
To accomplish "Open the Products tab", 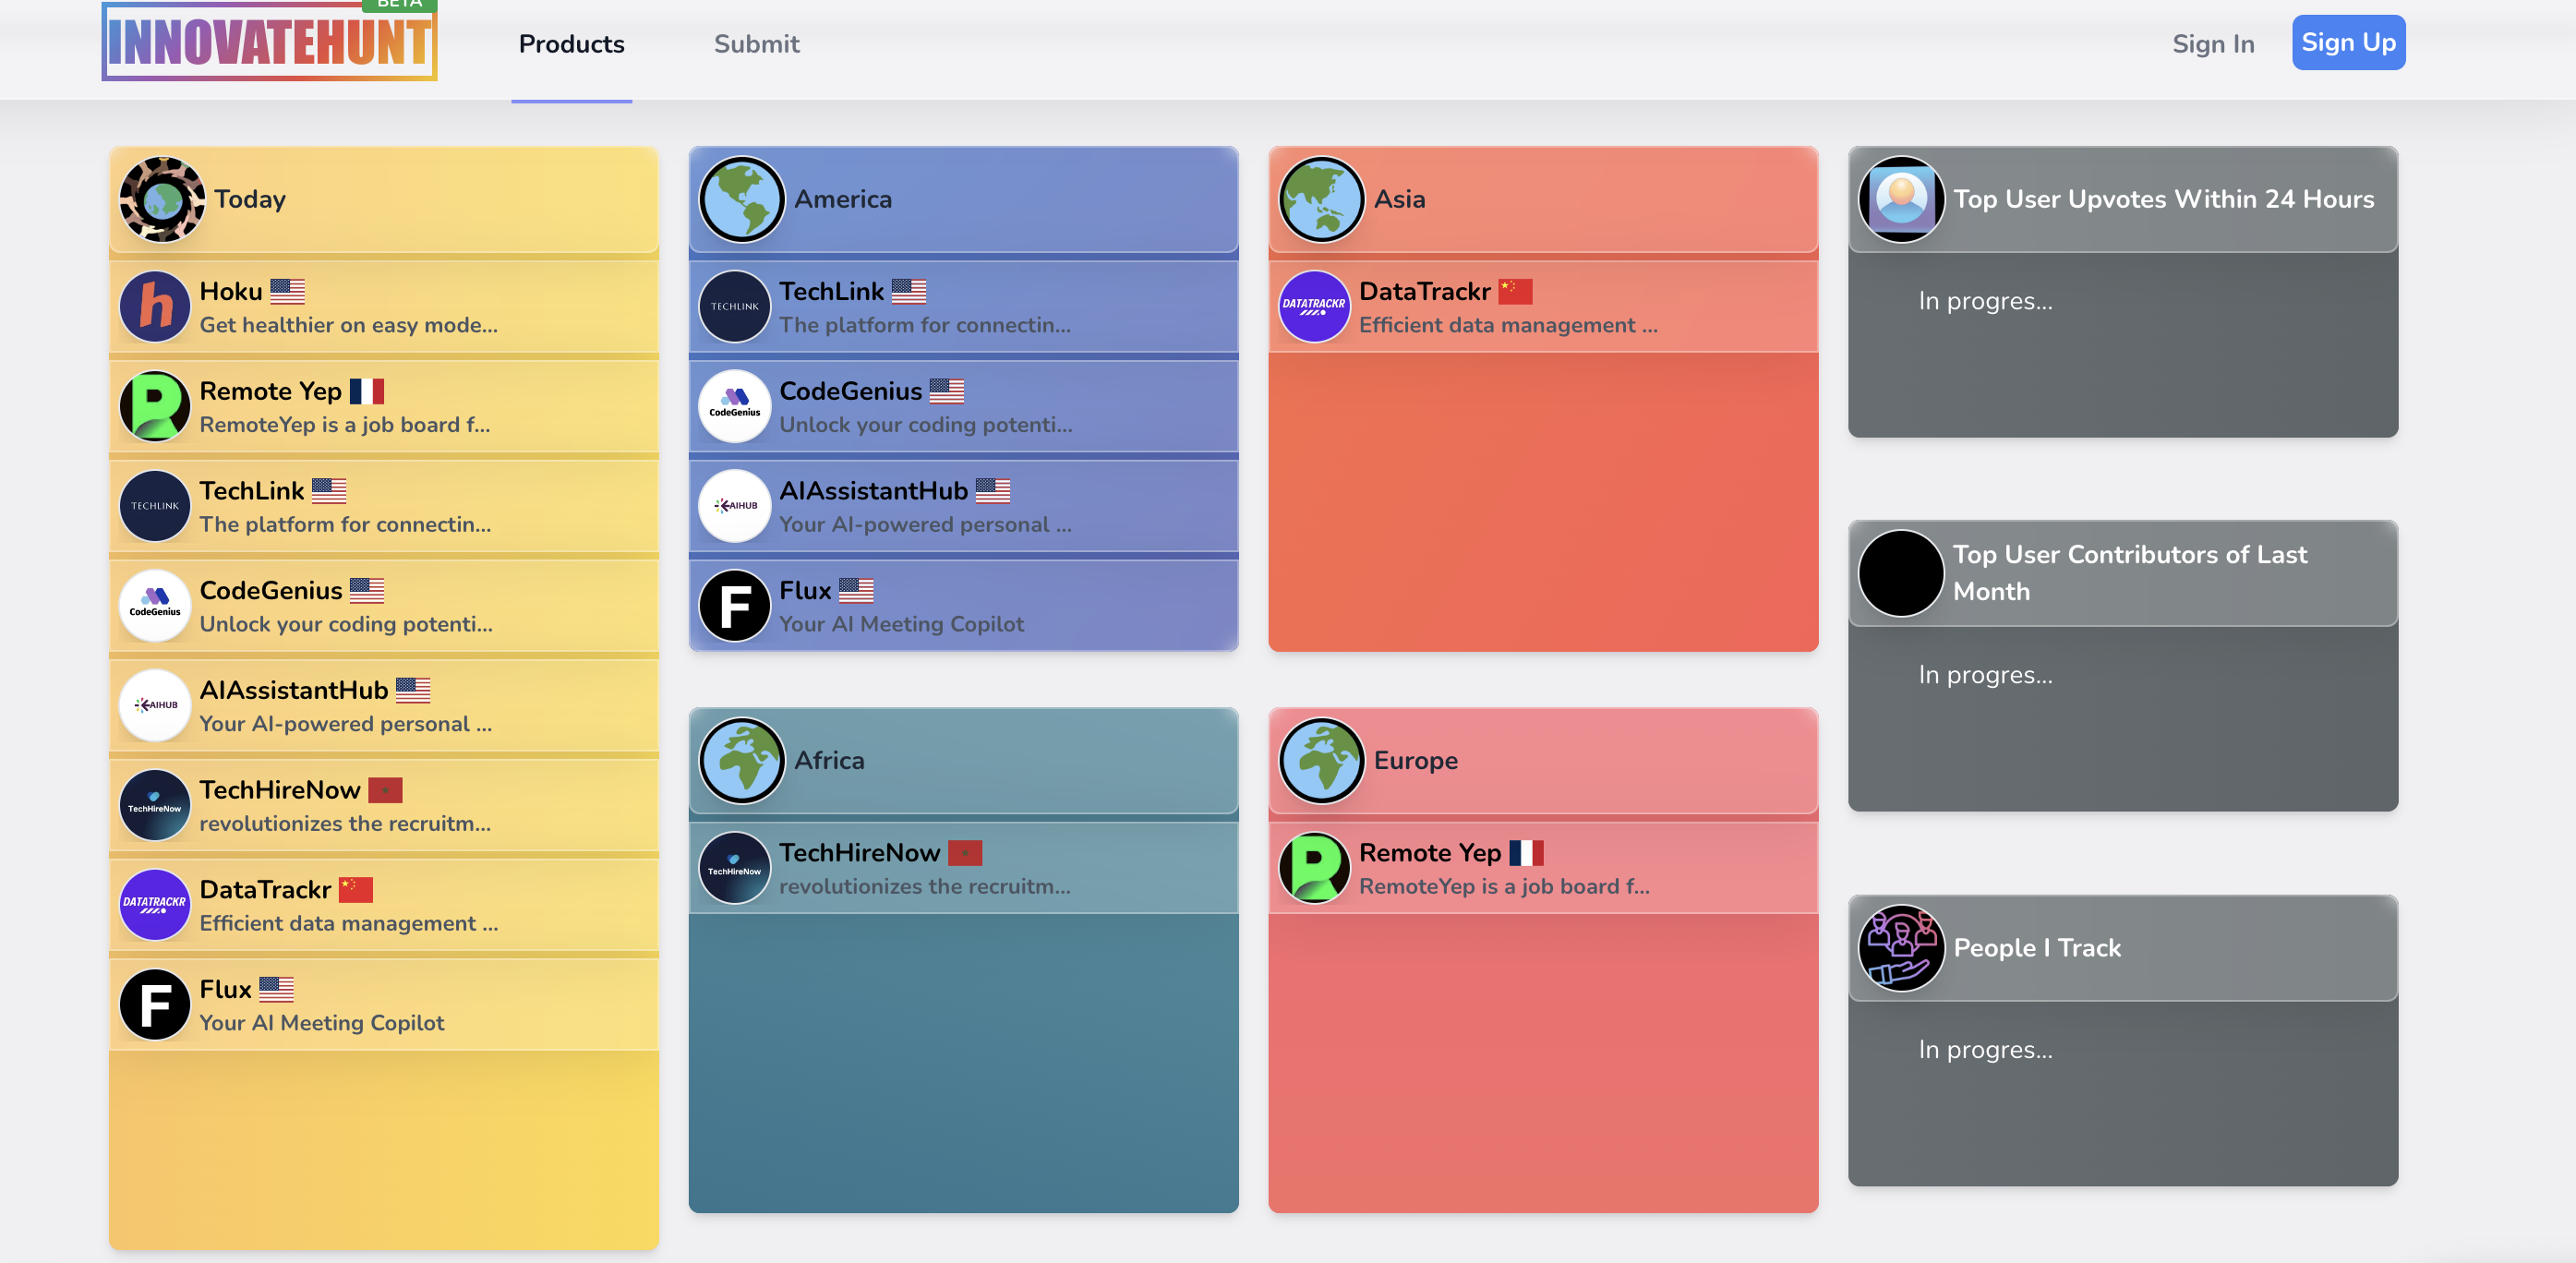I will (571, 44).
